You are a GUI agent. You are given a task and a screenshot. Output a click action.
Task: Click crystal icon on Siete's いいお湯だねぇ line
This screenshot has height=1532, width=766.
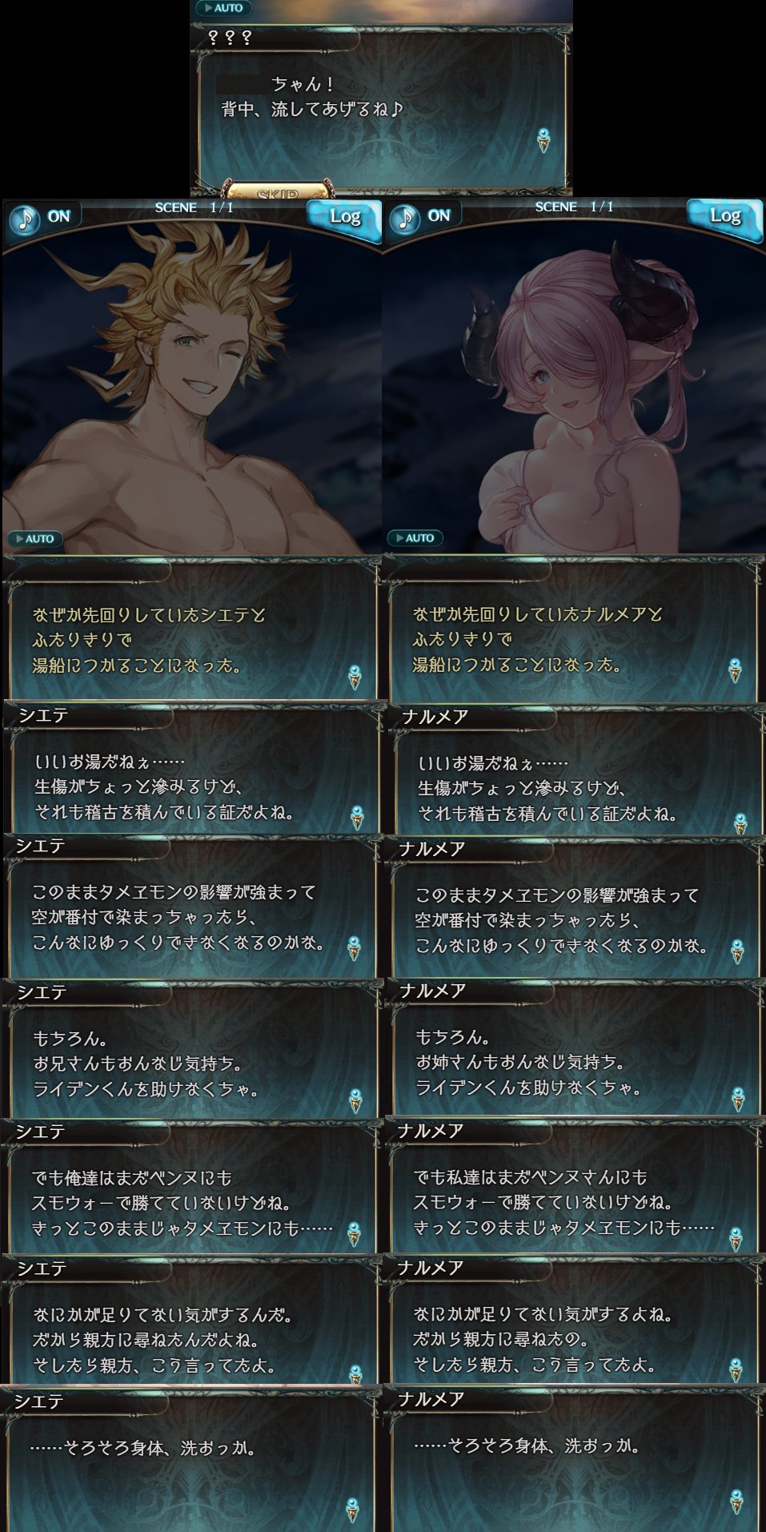(358, 818)
